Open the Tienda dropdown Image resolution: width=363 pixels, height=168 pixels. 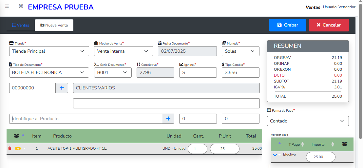49,51
